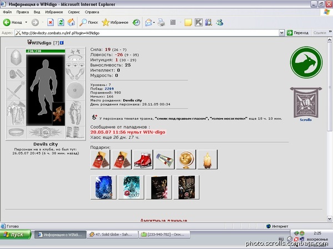Click the Windows Пуск start button

[x=16, y=235]
